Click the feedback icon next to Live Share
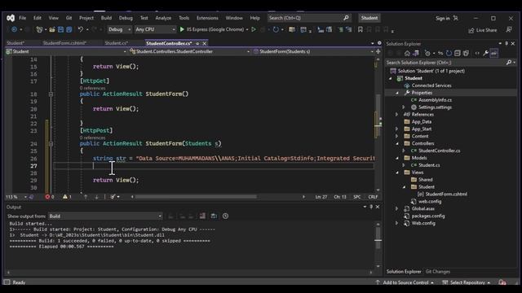 509,30
